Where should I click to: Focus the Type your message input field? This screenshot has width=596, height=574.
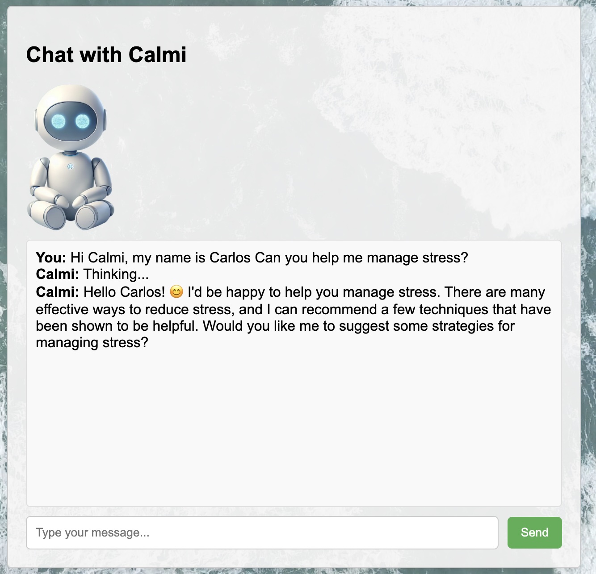click(x=262, y=532)
